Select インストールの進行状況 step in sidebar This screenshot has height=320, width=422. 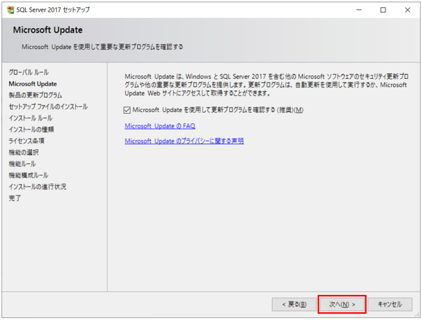[x=37, y=186]
